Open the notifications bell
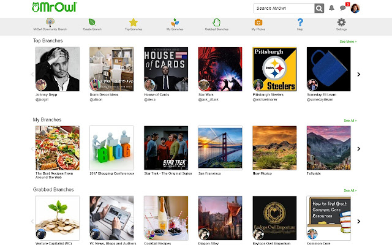Viewport: 392px width, 245px height. 331,8
